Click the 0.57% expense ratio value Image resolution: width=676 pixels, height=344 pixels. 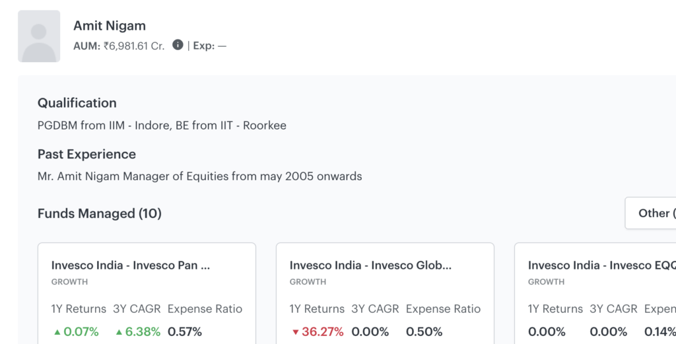[185, 331]
